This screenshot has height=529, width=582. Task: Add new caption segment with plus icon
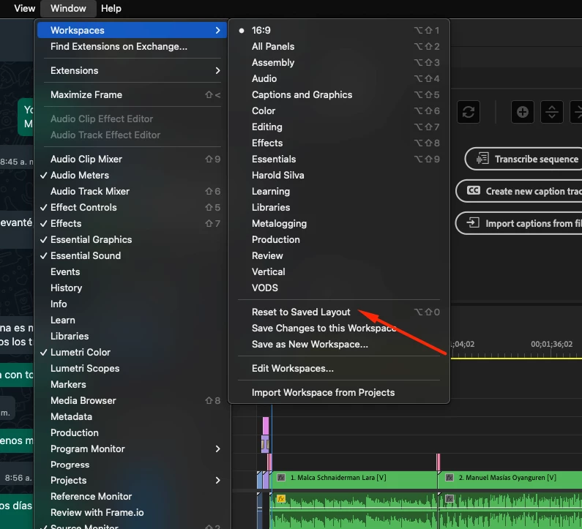[x=522, y=112]
